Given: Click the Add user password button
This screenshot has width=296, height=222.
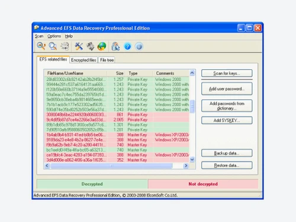Looking at the screenshot, I should [x=227, y=89].
